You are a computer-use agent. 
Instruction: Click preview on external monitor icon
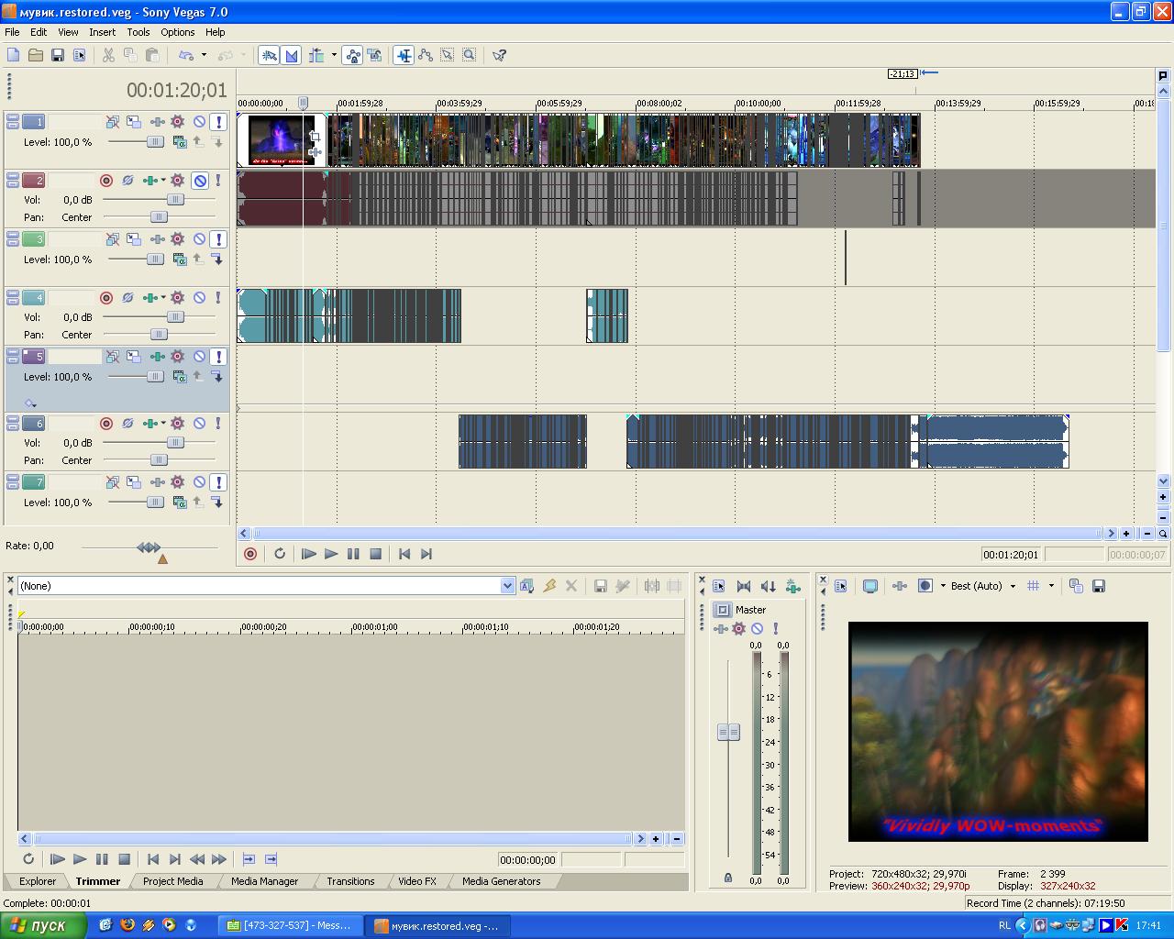tap(870, 586)
